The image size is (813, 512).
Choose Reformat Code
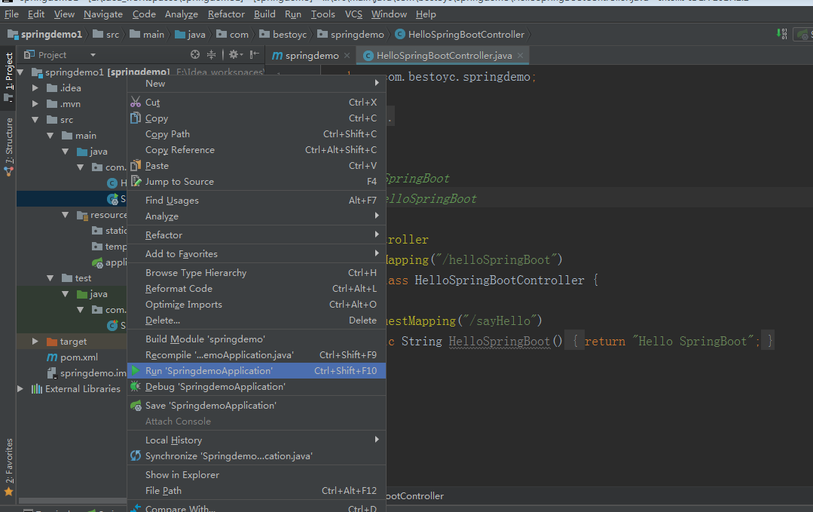click(257, 288)
